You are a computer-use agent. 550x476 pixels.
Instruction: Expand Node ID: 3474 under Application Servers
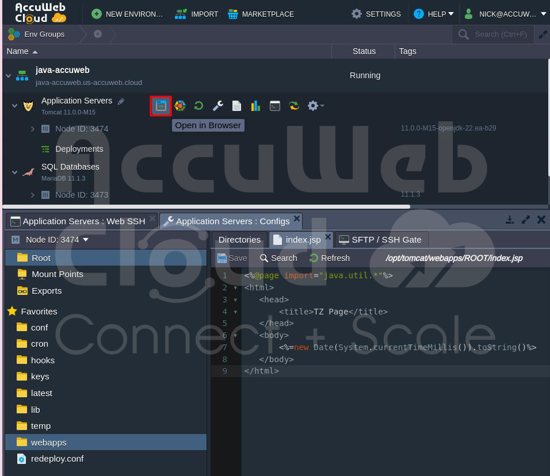(33, 129)
